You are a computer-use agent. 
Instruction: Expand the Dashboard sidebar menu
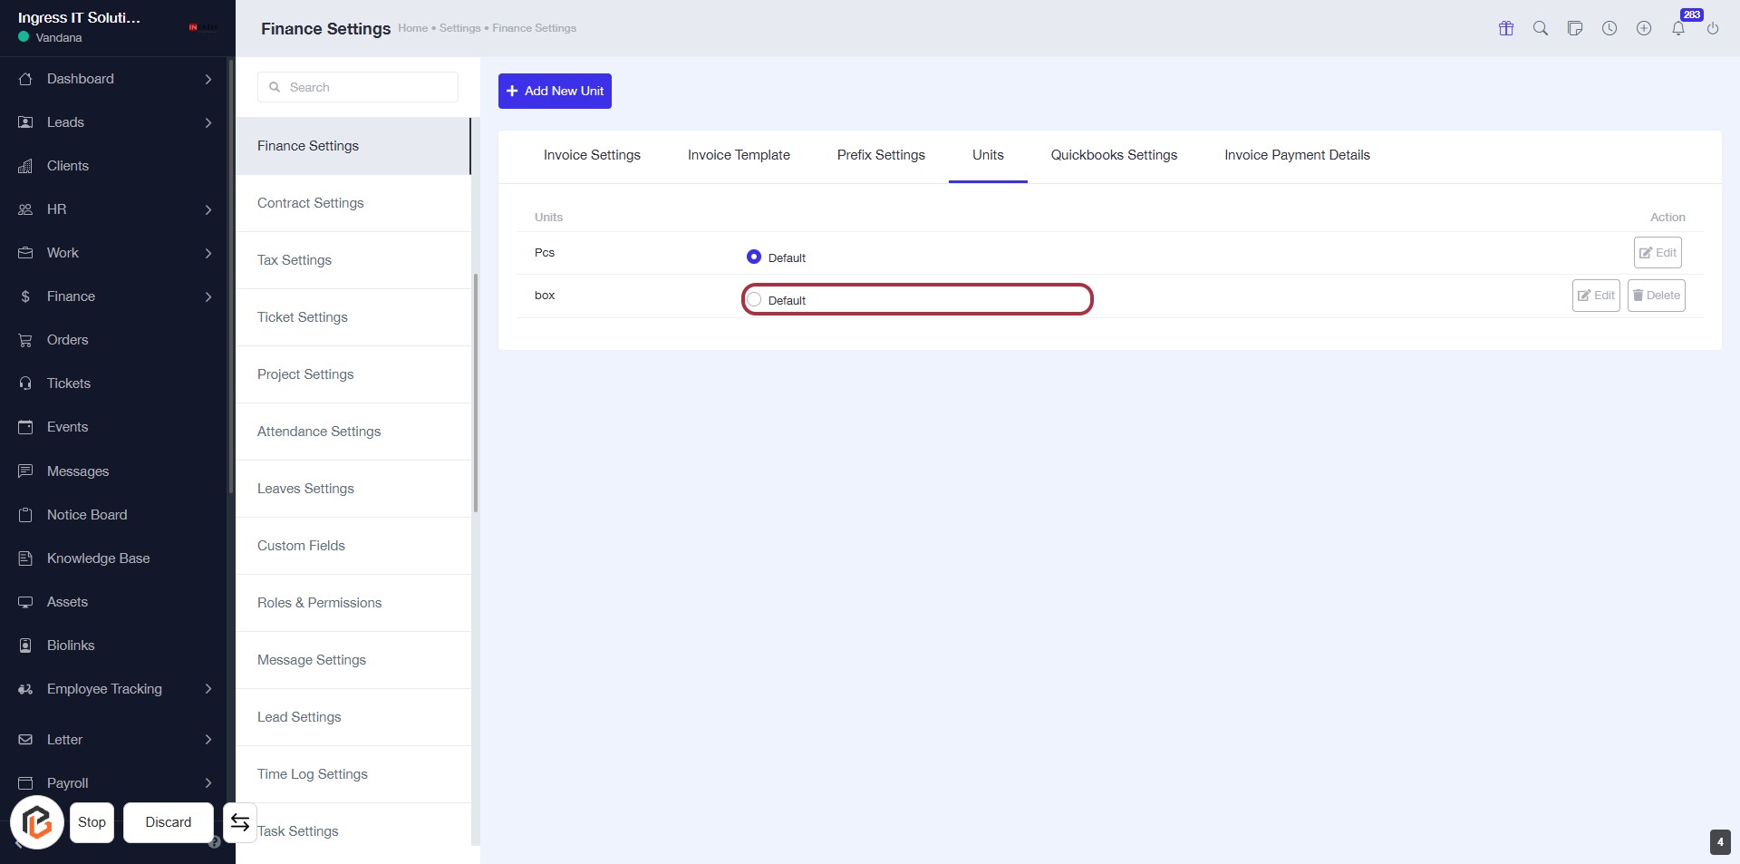[208, 79]
